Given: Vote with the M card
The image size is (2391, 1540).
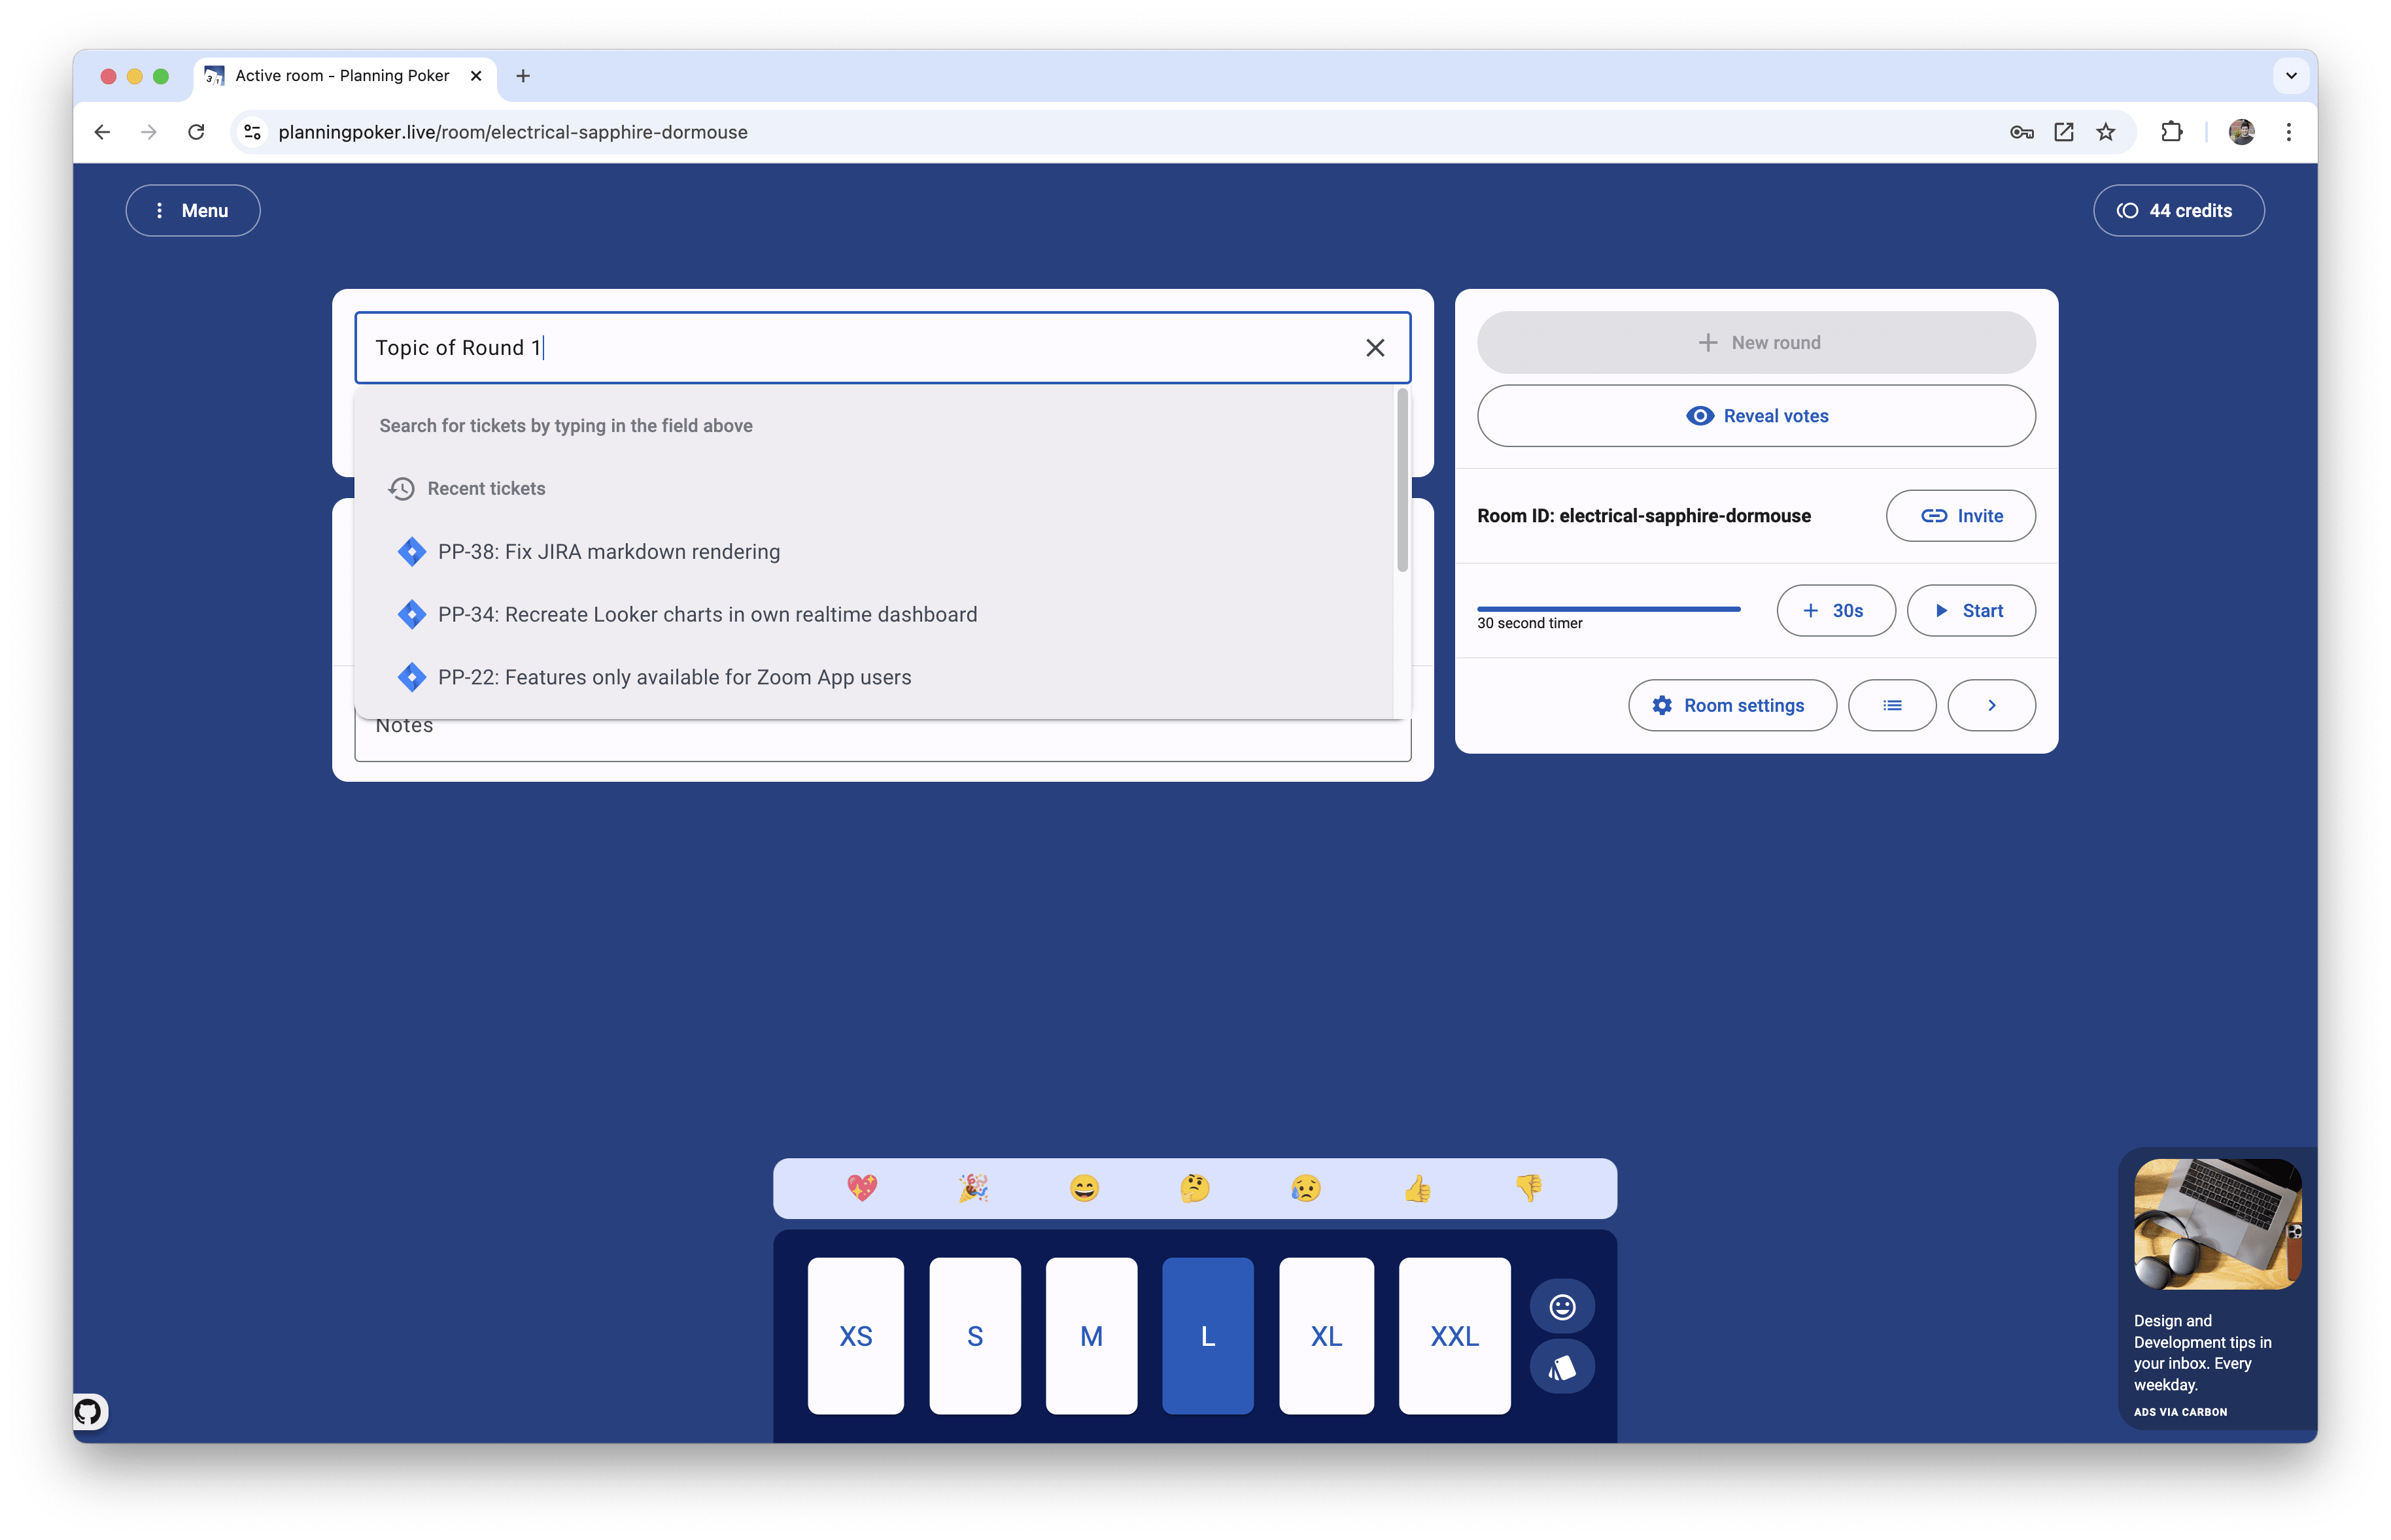Looking at the screenshot, I should coord(1092,1335).
